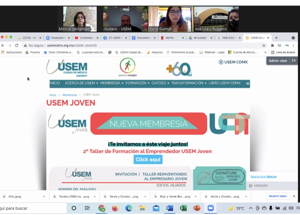Open the CUFOSO menu item
Screen dimensions: 300x215
pyautogui.click(x=159, y=83)
